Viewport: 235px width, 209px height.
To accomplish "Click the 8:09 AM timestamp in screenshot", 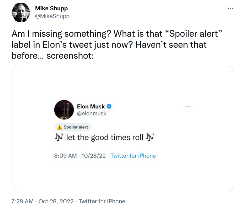I will pos(65,156).
